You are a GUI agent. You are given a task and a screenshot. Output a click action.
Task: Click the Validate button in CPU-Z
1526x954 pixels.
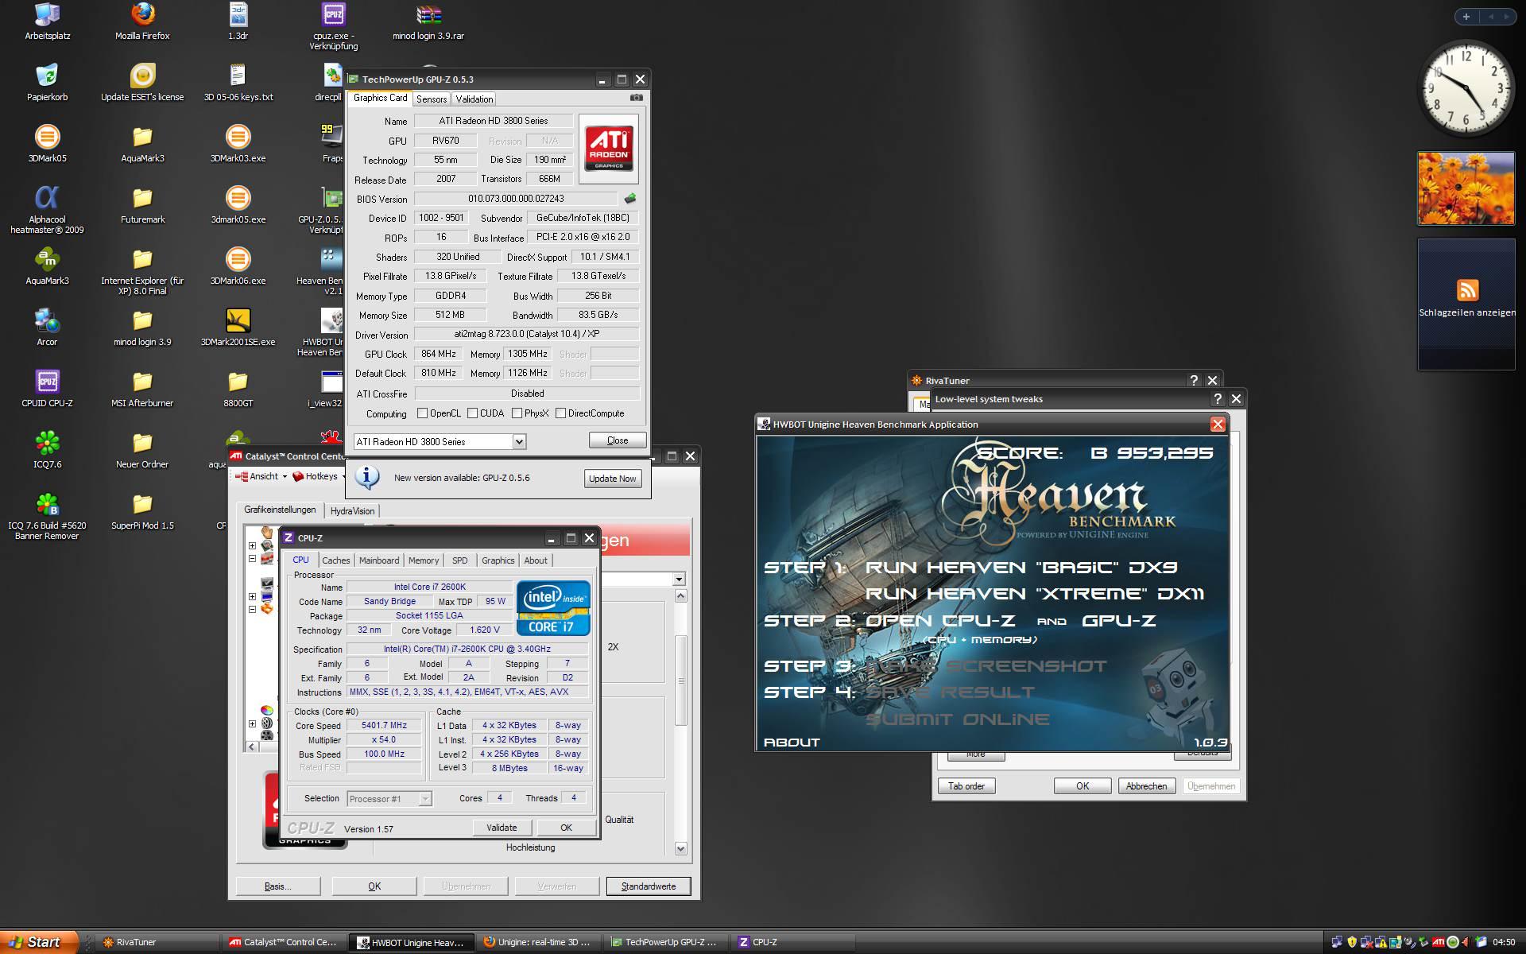pos(502,828)
